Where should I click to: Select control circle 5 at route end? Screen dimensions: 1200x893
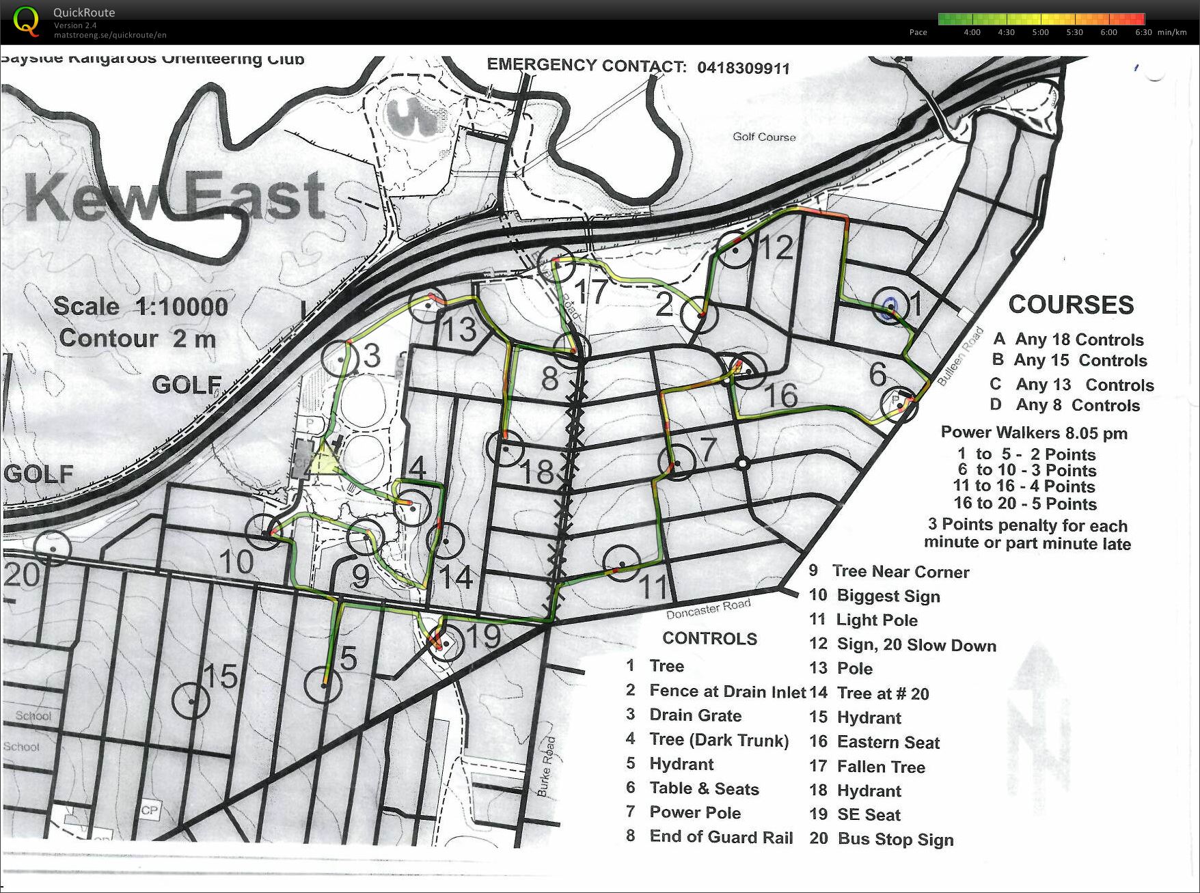[x=324, y=684]
